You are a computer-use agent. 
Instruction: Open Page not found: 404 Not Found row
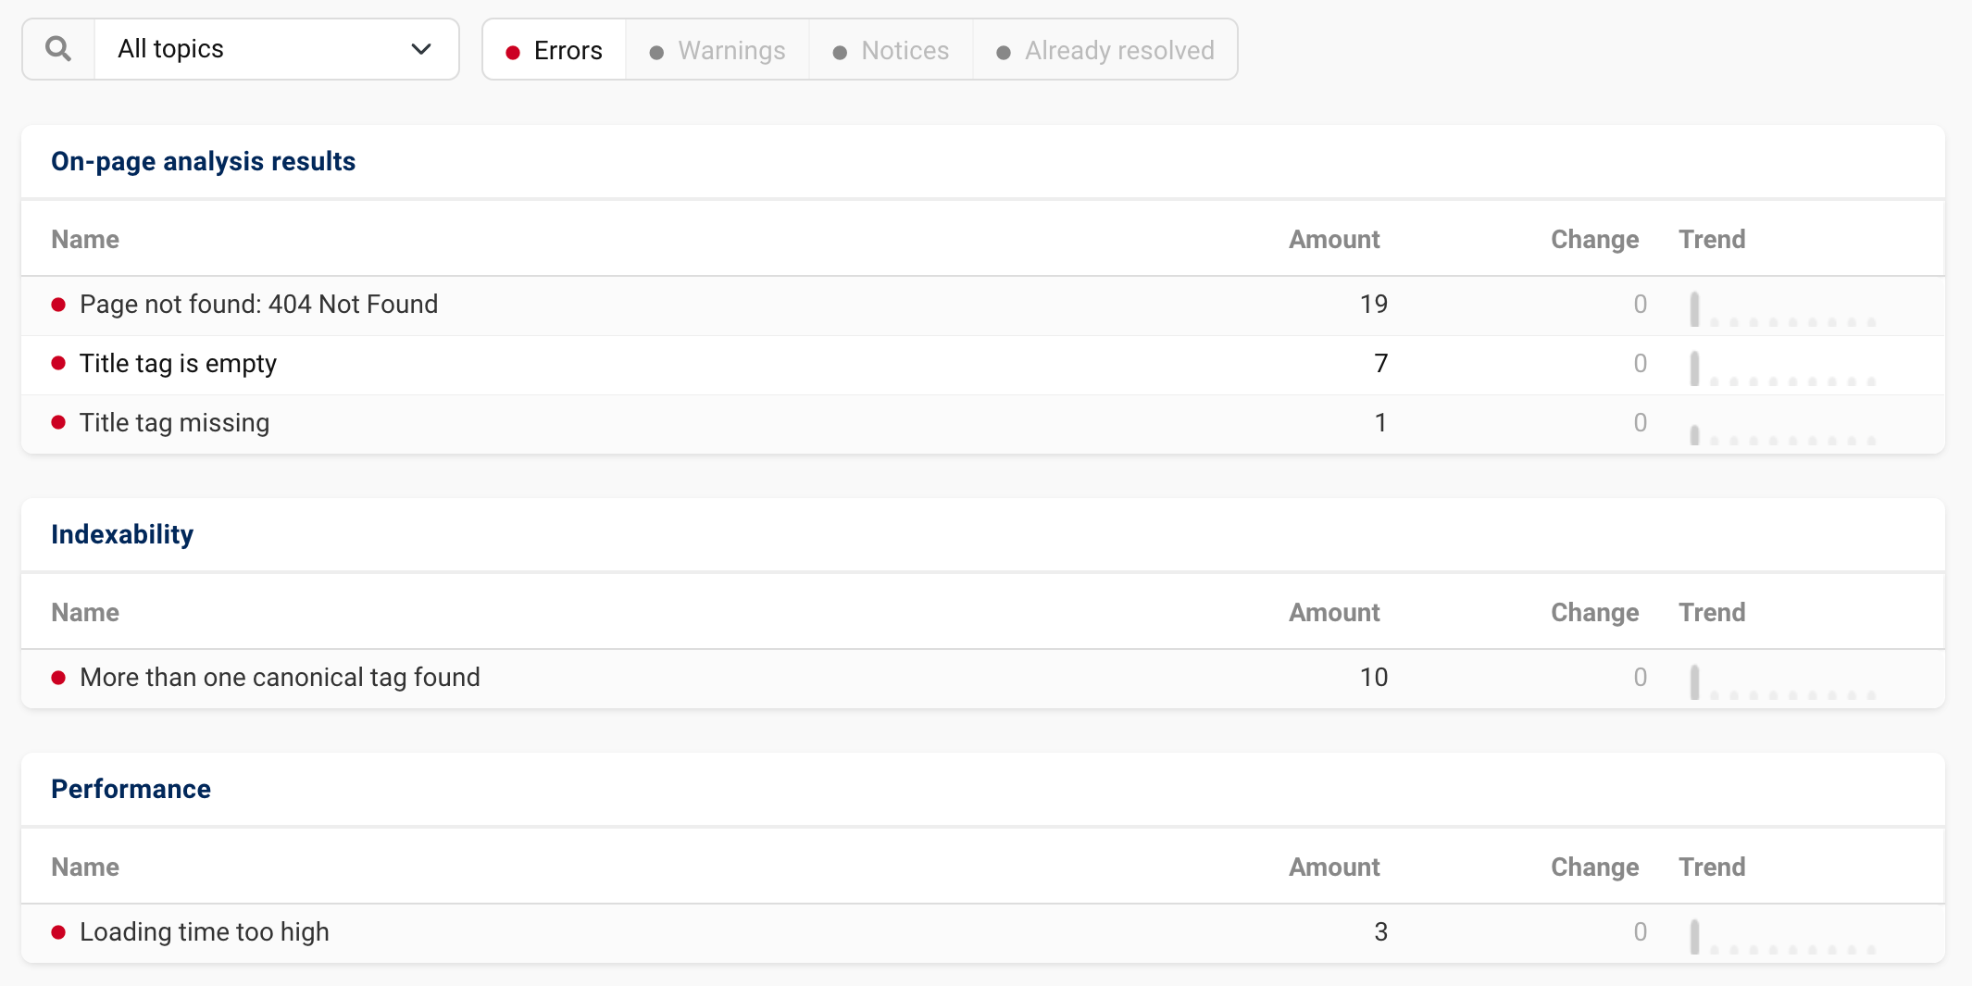(x=982, y=306)
